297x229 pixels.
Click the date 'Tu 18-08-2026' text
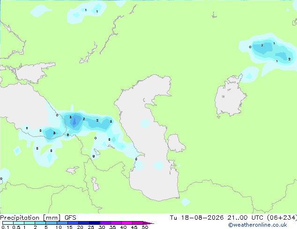coord(197,218)
